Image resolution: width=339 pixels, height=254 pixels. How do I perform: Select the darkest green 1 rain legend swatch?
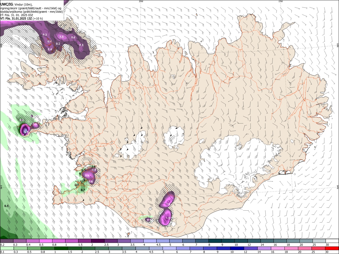[x=61, y=248]
